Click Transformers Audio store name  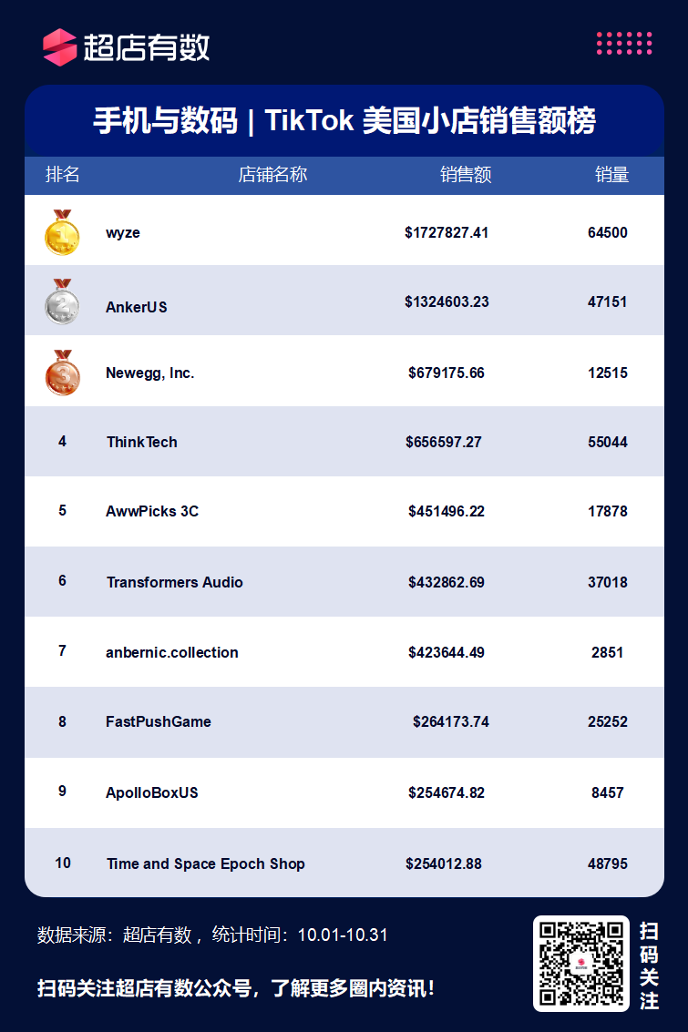174,582
